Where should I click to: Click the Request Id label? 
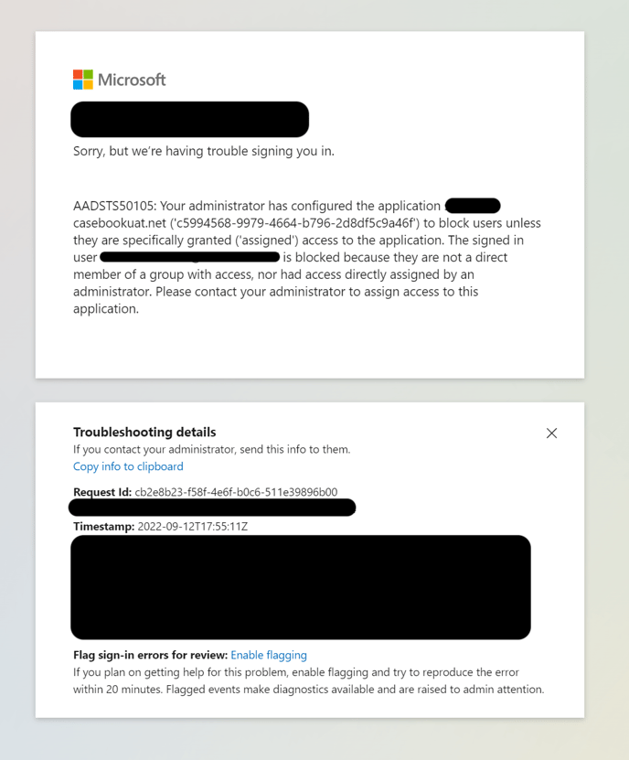tap(102, 492)
